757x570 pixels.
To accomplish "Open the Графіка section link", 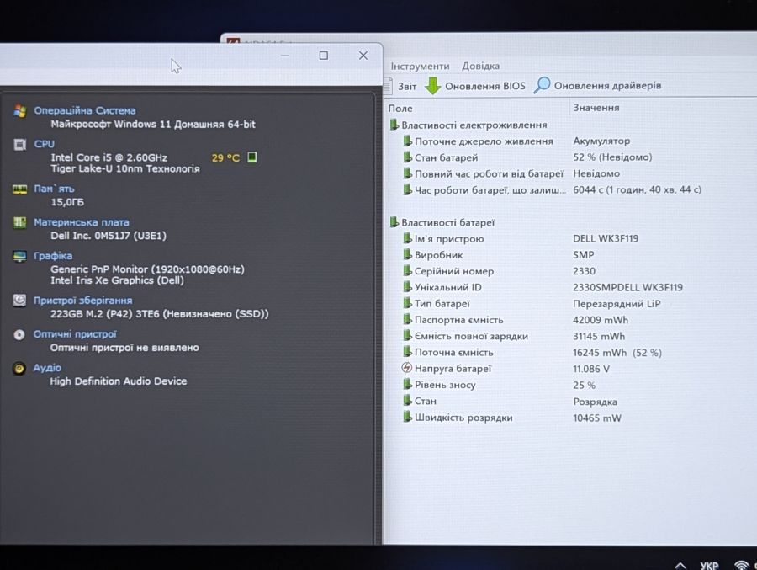I will click(53, 256).
